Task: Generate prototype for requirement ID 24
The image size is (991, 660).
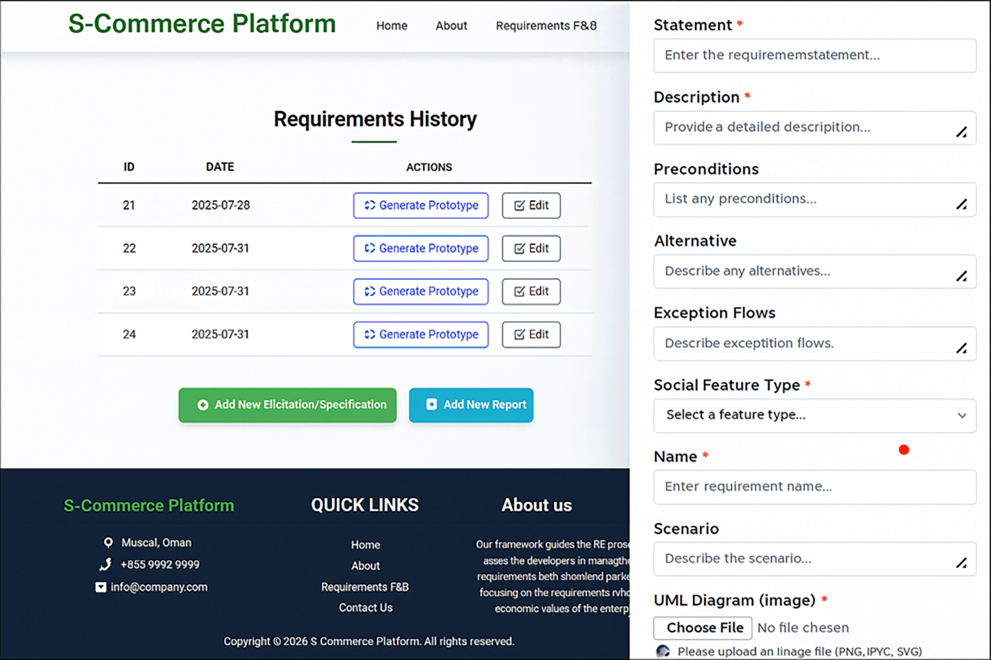Action: 420,334
